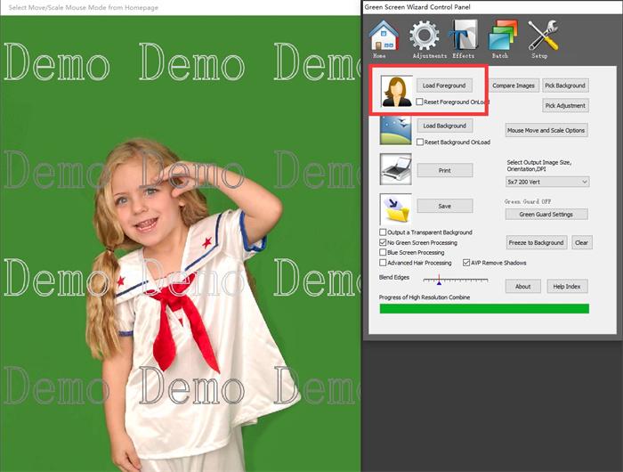This screenshot has width=623, height=472.
Task: Open the Setup tools icon
Action: pos(542,39)
